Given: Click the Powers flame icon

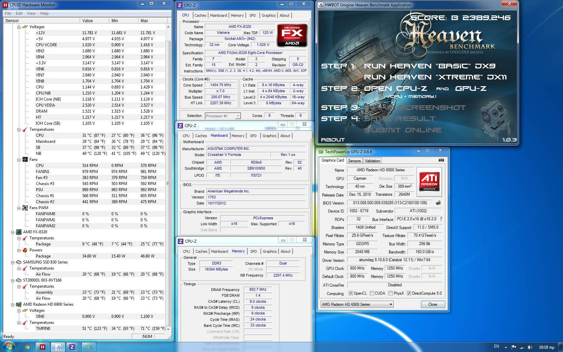Looking at the screenshot, I should point(25,250).
